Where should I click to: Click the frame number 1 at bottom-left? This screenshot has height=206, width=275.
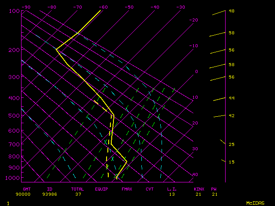(8, 203)
